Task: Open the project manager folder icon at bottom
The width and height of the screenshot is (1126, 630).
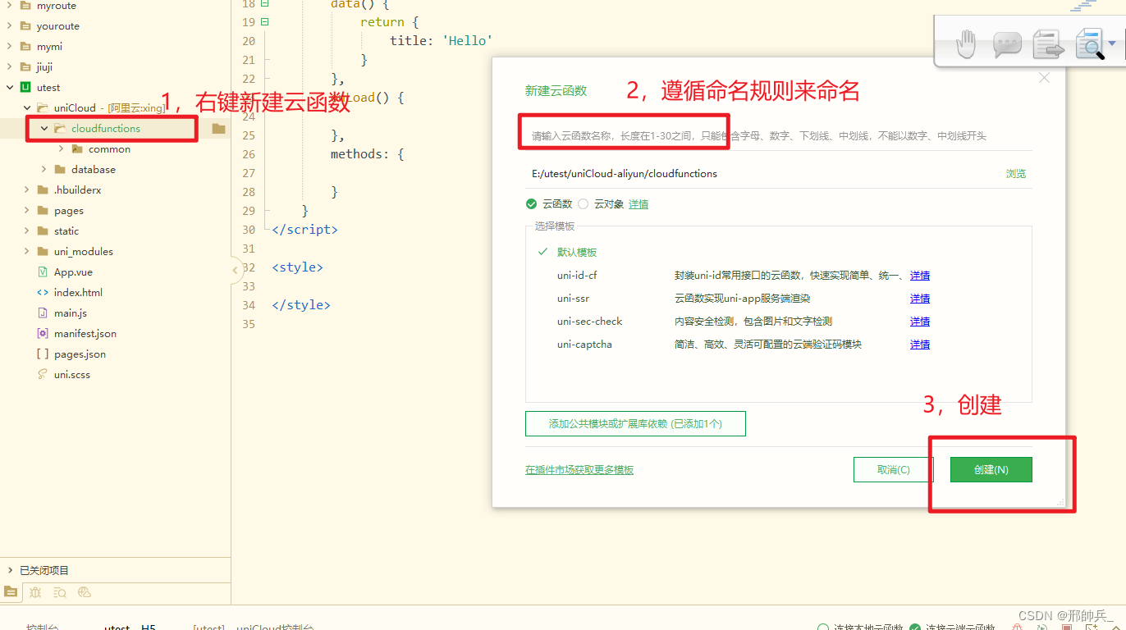Action: [11, 591]
